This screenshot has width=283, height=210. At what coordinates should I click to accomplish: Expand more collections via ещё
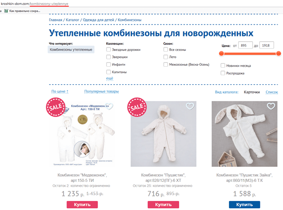(110, 78)
